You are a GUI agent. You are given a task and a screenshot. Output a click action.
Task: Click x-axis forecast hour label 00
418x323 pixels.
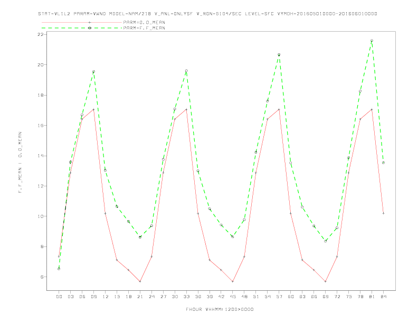(x=59, y=297)
